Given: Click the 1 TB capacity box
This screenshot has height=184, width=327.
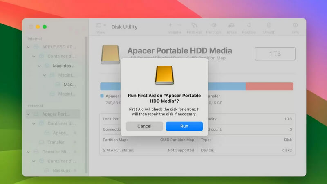Looking at the screenshot, I should click(275, 54).
